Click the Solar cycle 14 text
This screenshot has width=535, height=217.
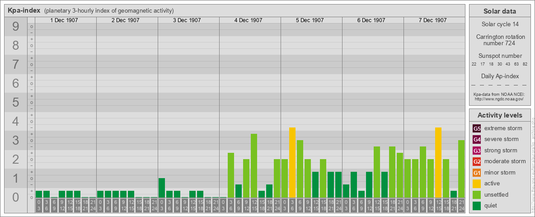click(500, 24)
